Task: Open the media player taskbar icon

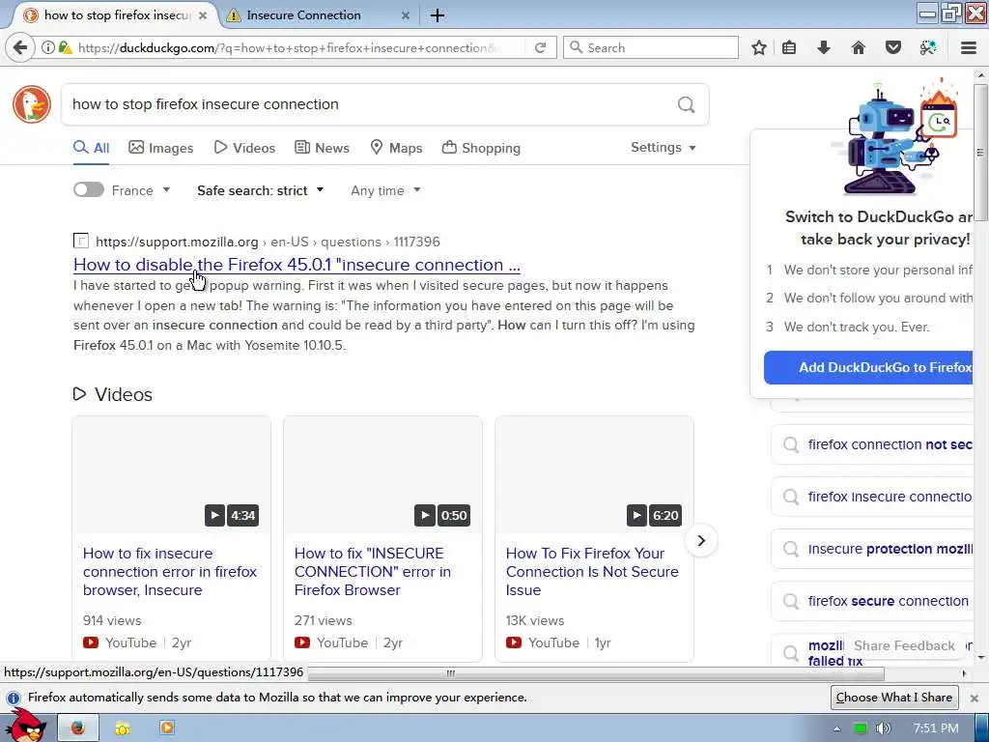Action: click(x=167, y=728)
